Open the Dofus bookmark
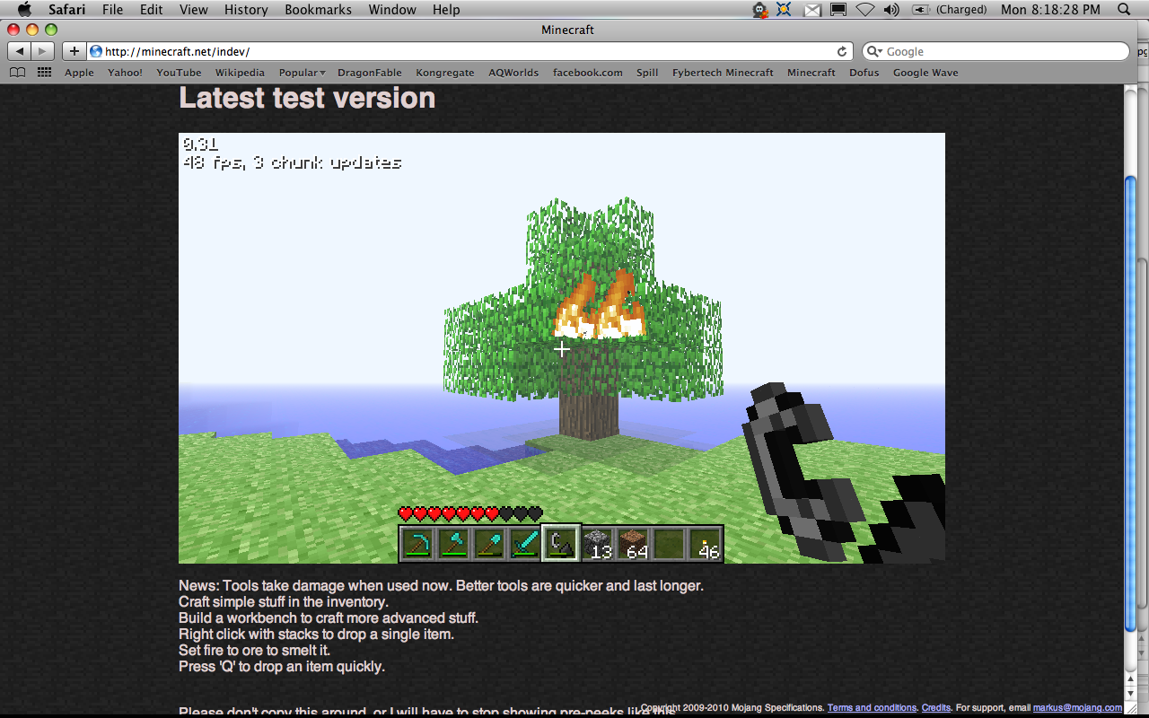The width and height of the screenshot is (1149, 718). [x=864, y=73]
